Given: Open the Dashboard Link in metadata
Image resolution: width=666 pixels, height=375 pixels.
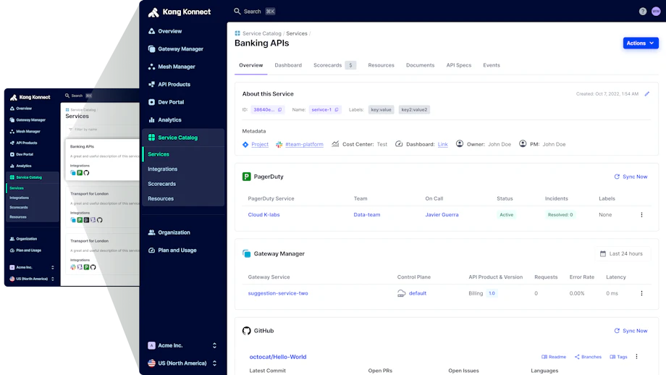Looking at the screenshot, I should point(442,144).
